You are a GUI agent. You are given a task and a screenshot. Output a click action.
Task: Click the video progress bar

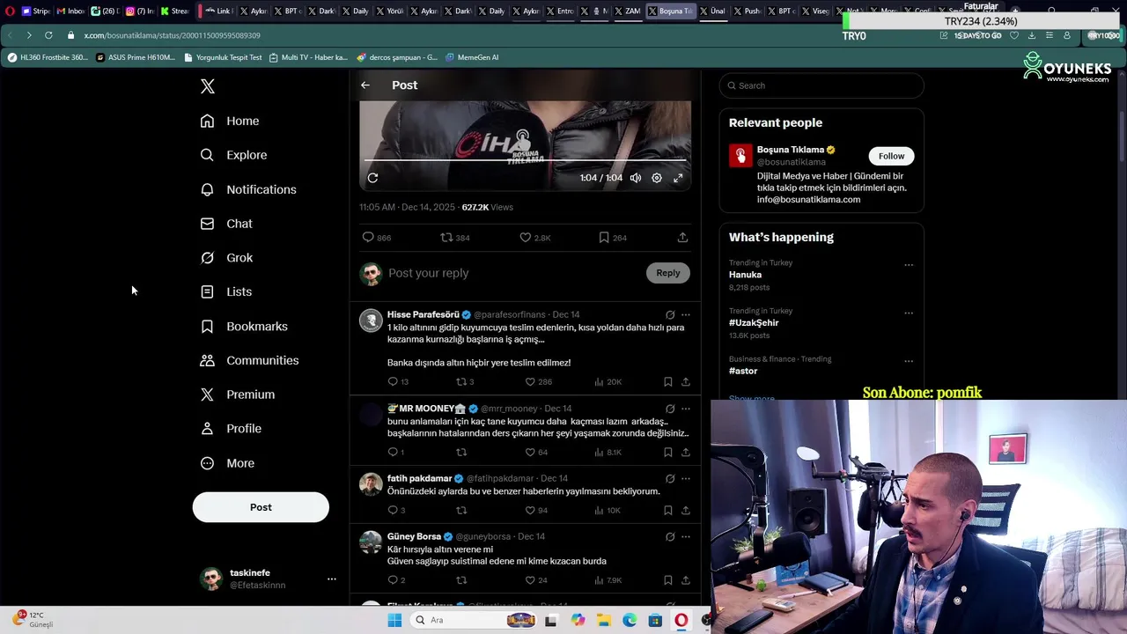[x=525, y=160]
